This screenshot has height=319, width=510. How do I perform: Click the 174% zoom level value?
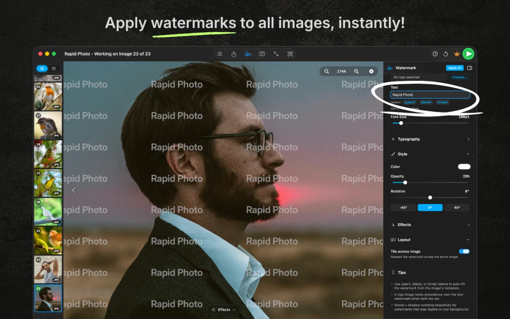pyautogui.click(x=341, y=71)
